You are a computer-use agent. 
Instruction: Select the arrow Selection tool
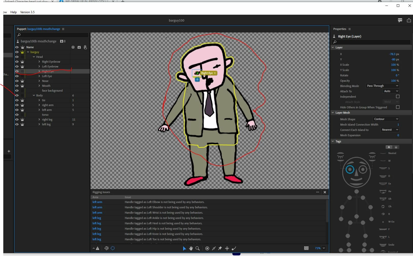point(184,248)
